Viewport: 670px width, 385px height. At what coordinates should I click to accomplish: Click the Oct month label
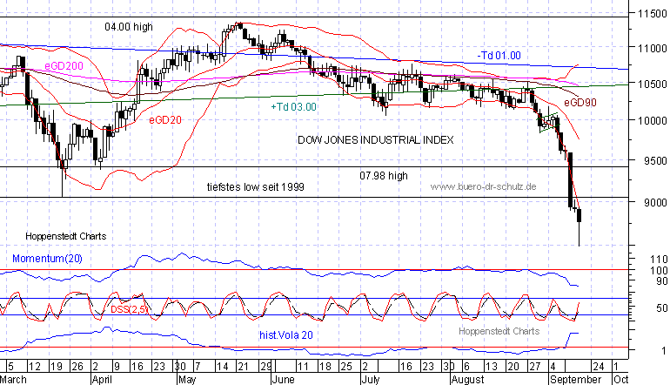pos(620,380)
